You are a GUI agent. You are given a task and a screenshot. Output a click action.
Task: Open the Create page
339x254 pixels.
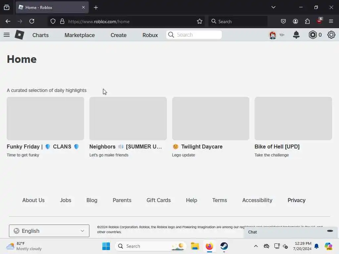[x=119, y=35]
